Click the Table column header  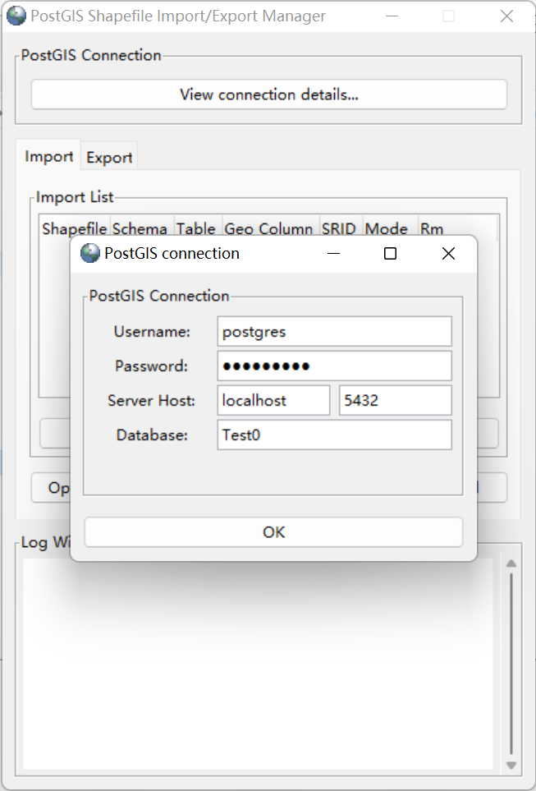(196, 228)
